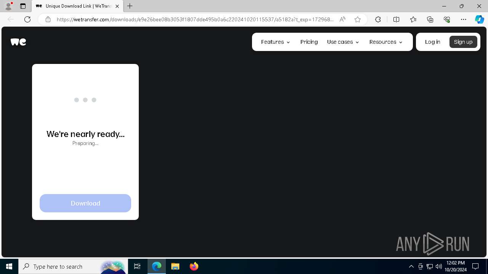Click the "Preparing..." status text

(85, 143)
